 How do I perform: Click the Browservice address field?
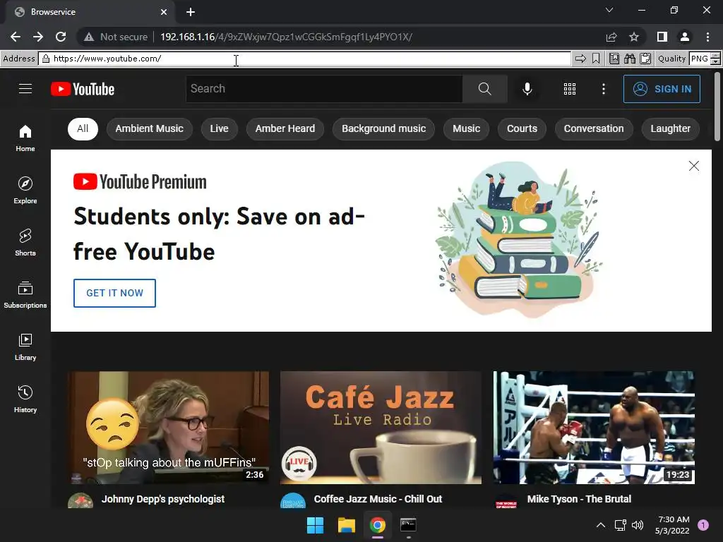coord(304,59)
